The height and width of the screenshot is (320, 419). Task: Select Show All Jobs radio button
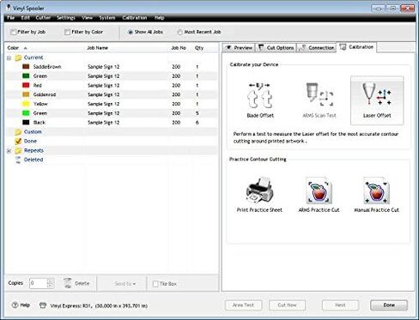131,32
